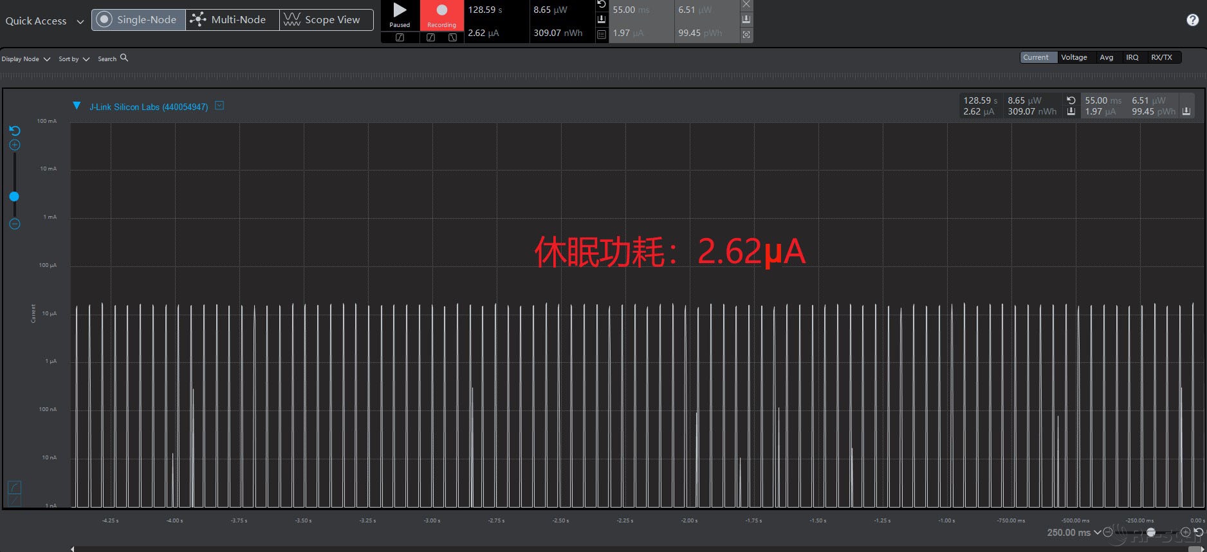Select the J-Link Silicon Labs (440054947) label
Screen dimensions: 1207x552
(149, 107)
